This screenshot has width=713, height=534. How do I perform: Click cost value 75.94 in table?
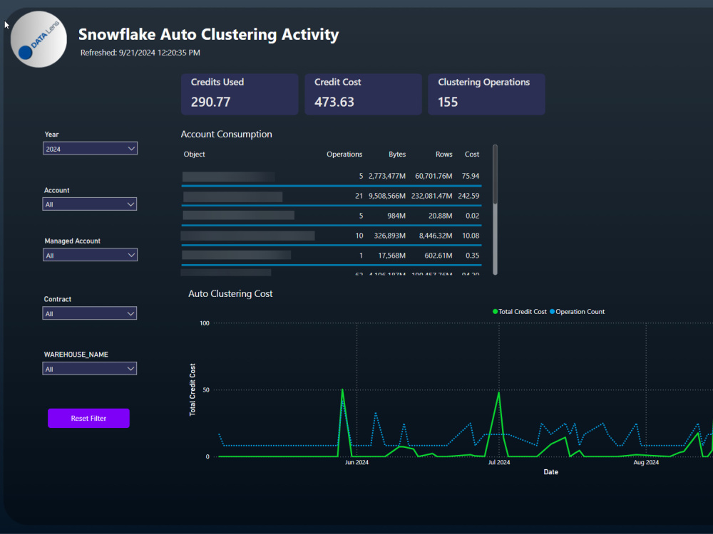470,176
